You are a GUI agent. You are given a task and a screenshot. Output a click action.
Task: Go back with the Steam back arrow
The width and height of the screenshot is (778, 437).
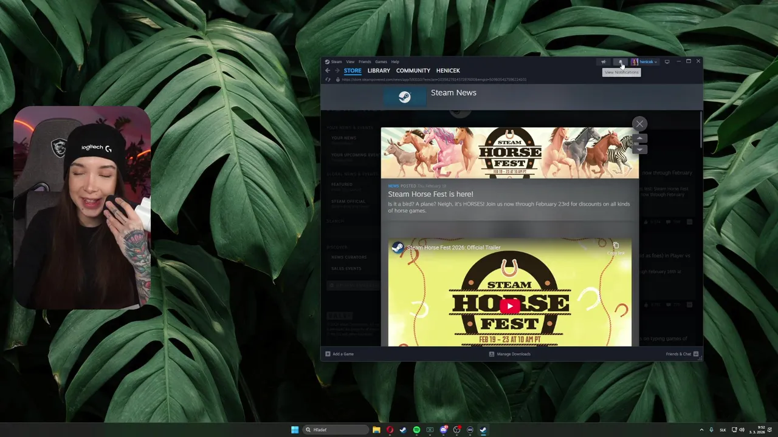[328, 70]
